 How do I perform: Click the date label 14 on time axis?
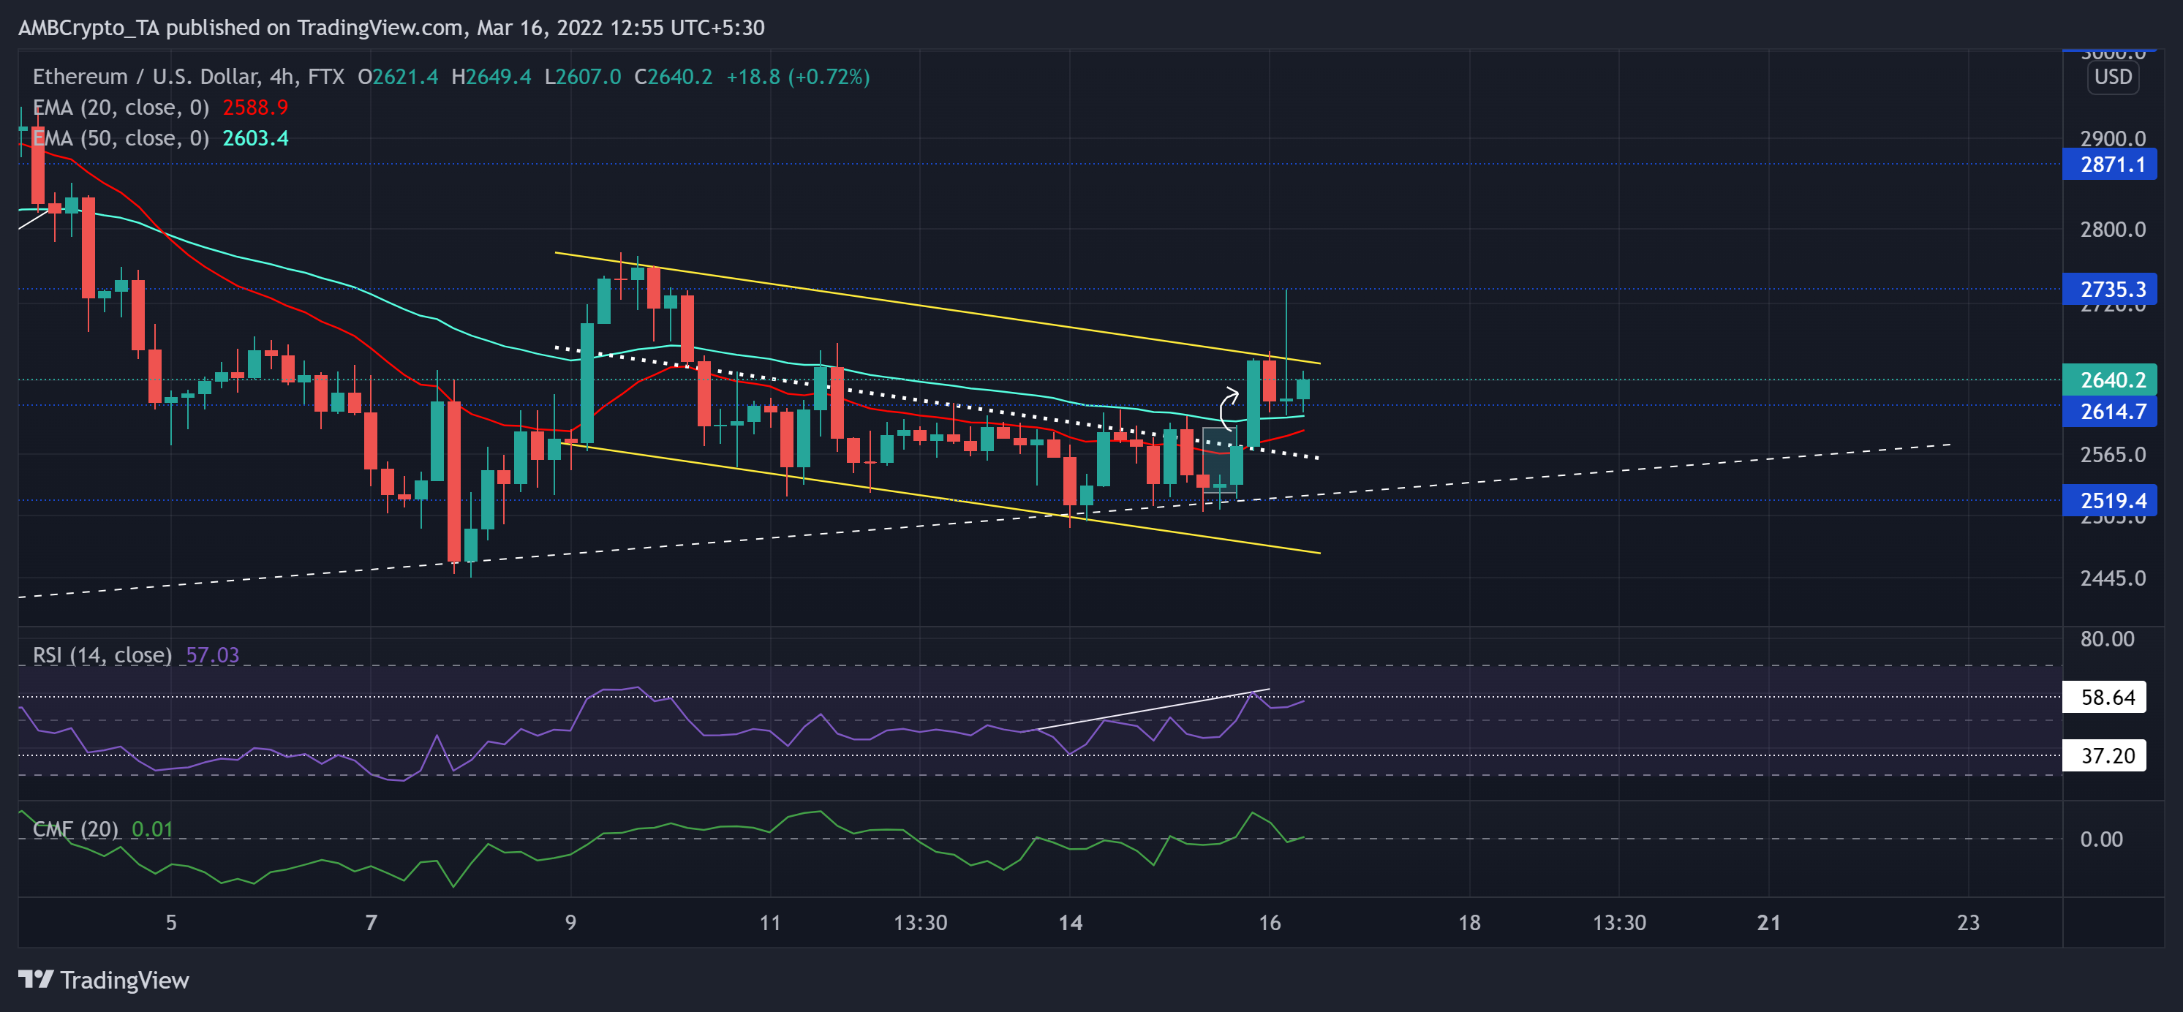tap(1071, 922)
